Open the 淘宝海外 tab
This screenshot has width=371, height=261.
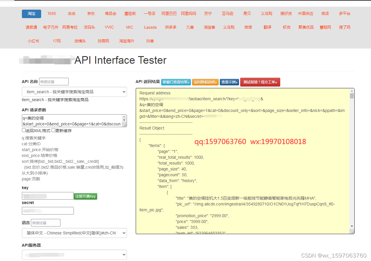(127, 41)
